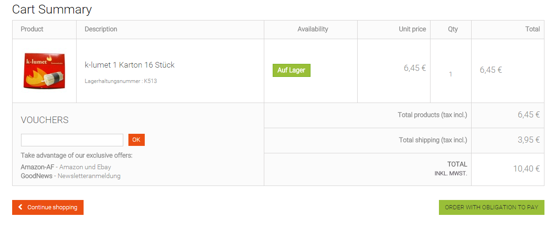Screen dimensions: 551x227
Task: Select the Amazon-AF voucher code
Action: (x=37, y=167)
